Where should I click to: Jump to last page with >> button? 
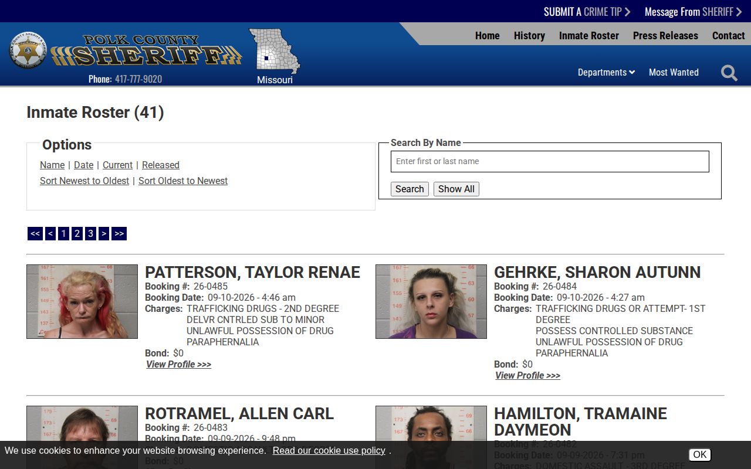pyautogui.click(x=119, y=233)
